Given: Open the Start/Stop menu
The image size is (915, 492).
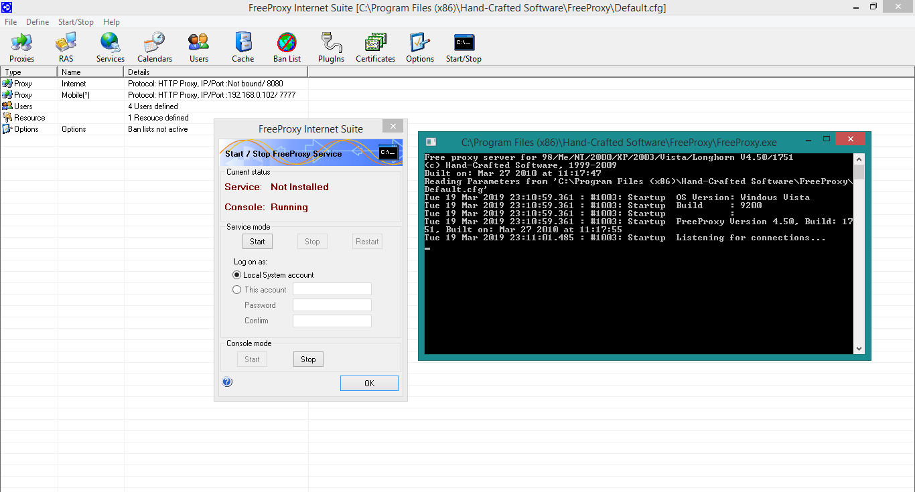Looking at the screenshot, I should point(76,22).
